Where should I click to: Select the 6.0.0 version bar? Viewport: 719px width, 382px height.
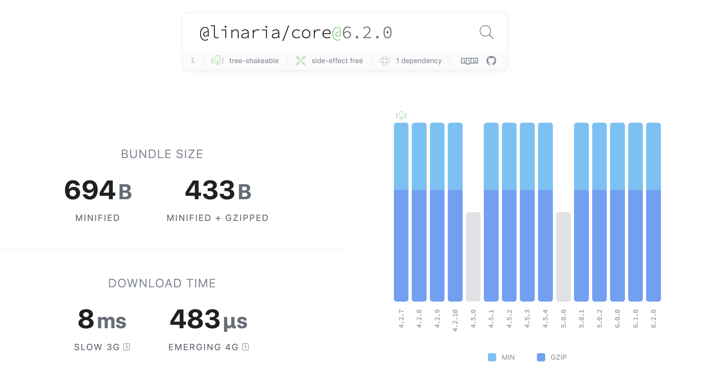click(x=618, y=212)
